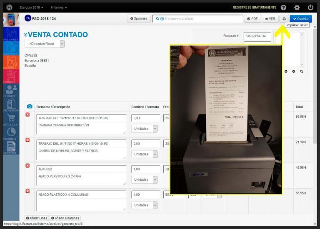The width and height of the screenshot is (320, 229).
Task: Delete the ABAC002 line
Action: (x=27, y=166)
